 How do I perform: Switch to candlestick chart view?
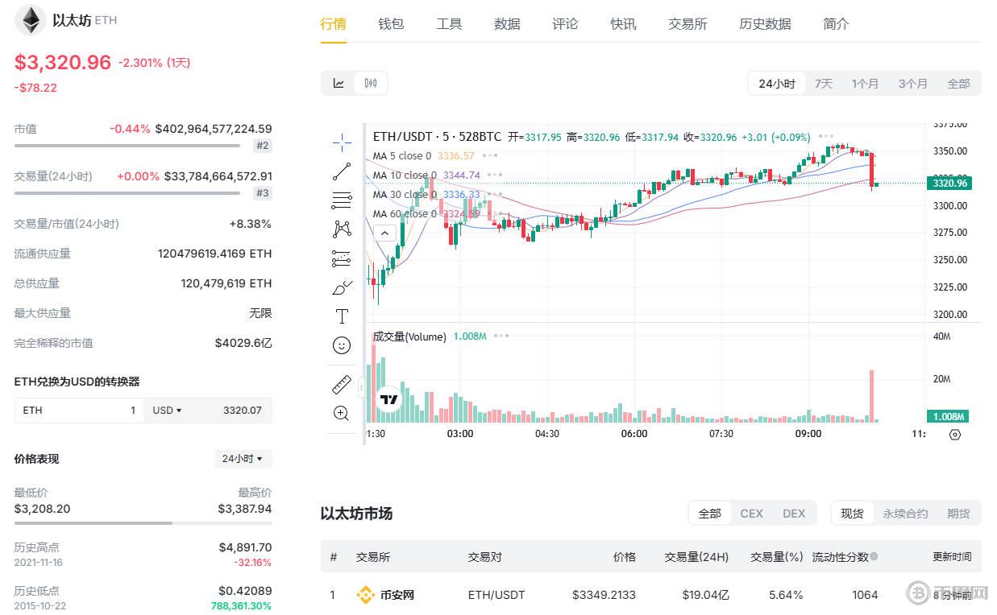click(371, 83)
